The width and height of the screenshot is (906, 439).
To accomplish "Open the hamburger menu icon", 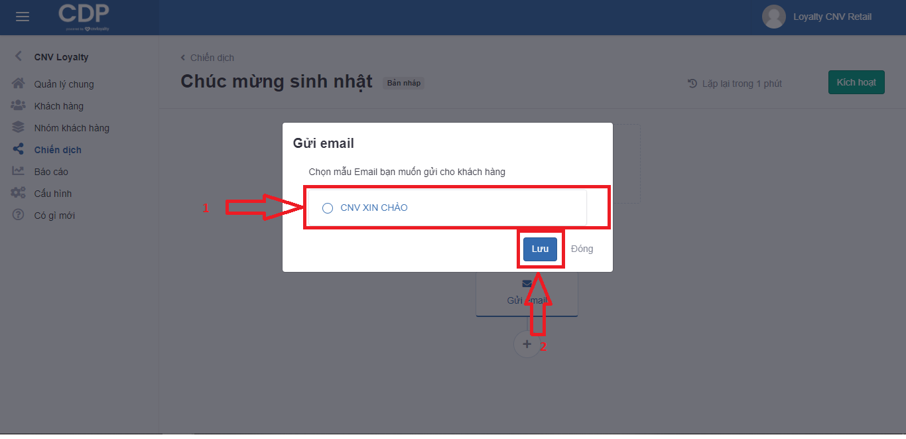I will point(23,17).
